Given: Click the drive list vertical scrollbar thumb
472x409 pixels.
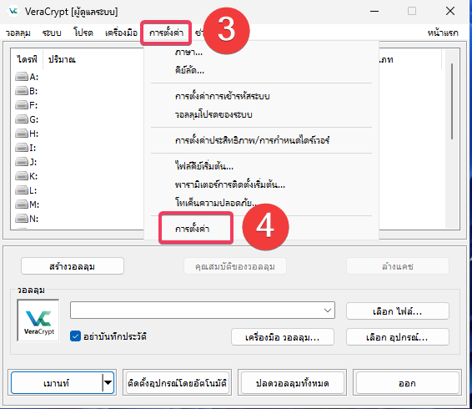Looking at the screenshot, I should 452,101.
